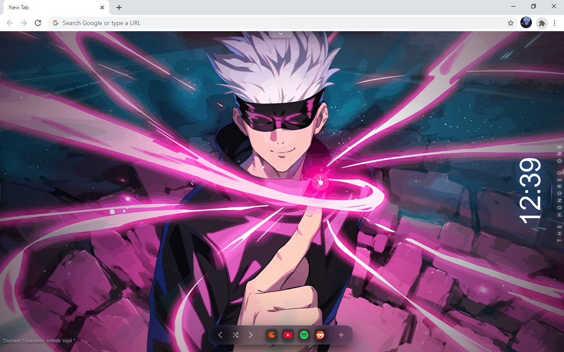Open the Extensions puzzle-piece menu
Viewport: 564px width, 352px height.
[542, 23]
